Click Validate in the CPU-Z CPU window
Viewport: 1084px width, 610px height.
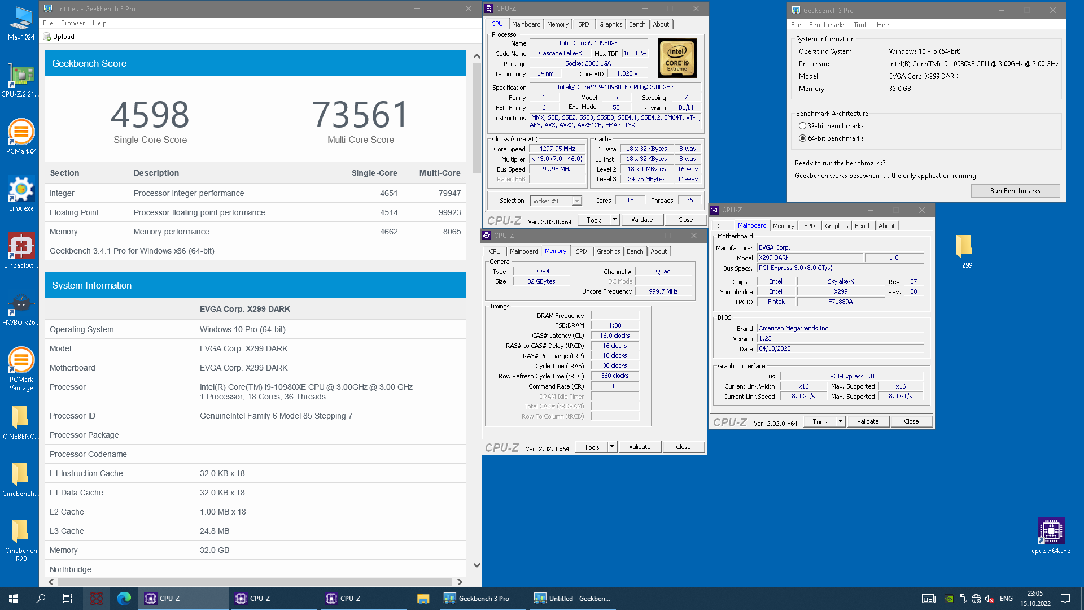click(642, 220)
